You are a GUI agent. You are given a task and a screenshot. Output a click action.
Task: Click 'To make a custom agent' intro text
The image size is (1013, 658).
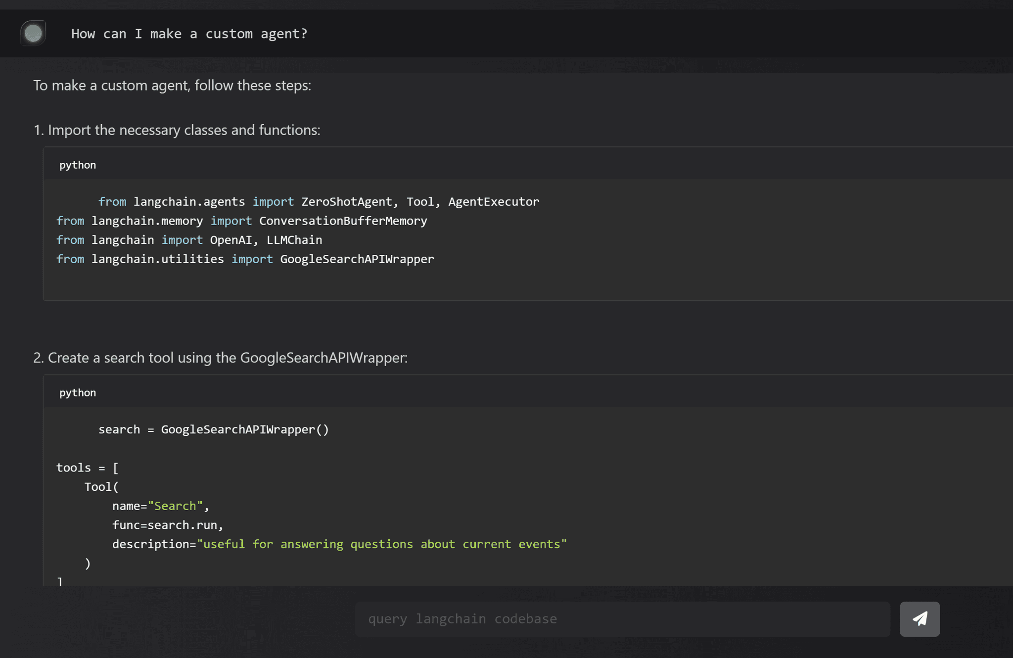click(172, 86)
